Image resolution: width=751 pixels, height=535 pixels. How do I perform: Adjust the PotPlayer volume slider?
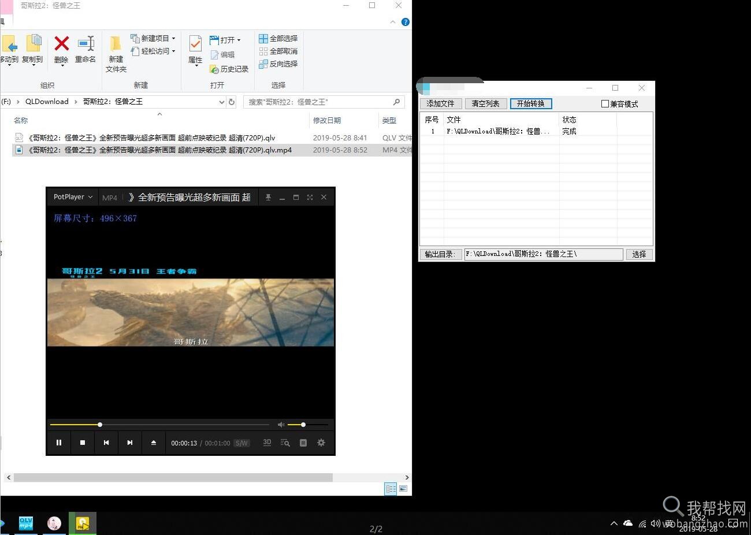307,425
